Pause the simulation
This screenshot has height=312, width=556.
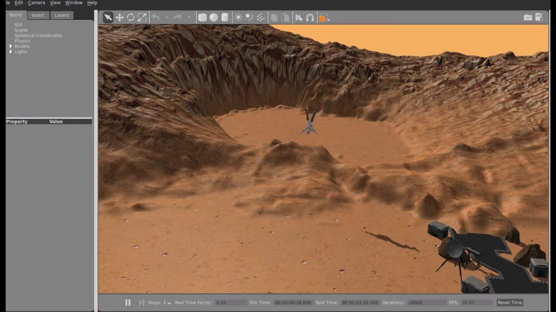[x=128, y=302]
